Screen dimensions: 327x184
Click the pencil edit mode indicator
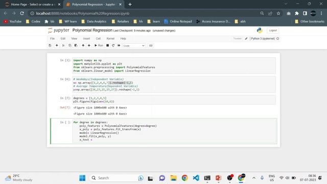pos(246,39)
